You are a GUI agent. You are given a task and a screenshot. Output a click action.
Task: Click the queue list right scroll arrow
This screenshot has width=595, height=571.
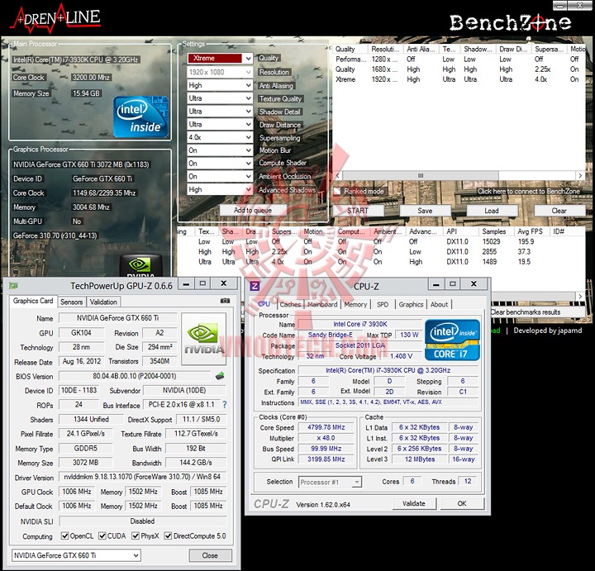580,176
